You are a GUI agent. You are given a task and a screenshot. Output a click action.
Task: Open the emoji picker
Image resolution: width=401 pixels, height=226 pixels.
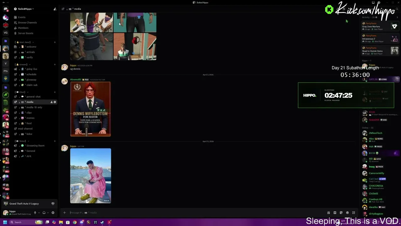coord(347,213)
